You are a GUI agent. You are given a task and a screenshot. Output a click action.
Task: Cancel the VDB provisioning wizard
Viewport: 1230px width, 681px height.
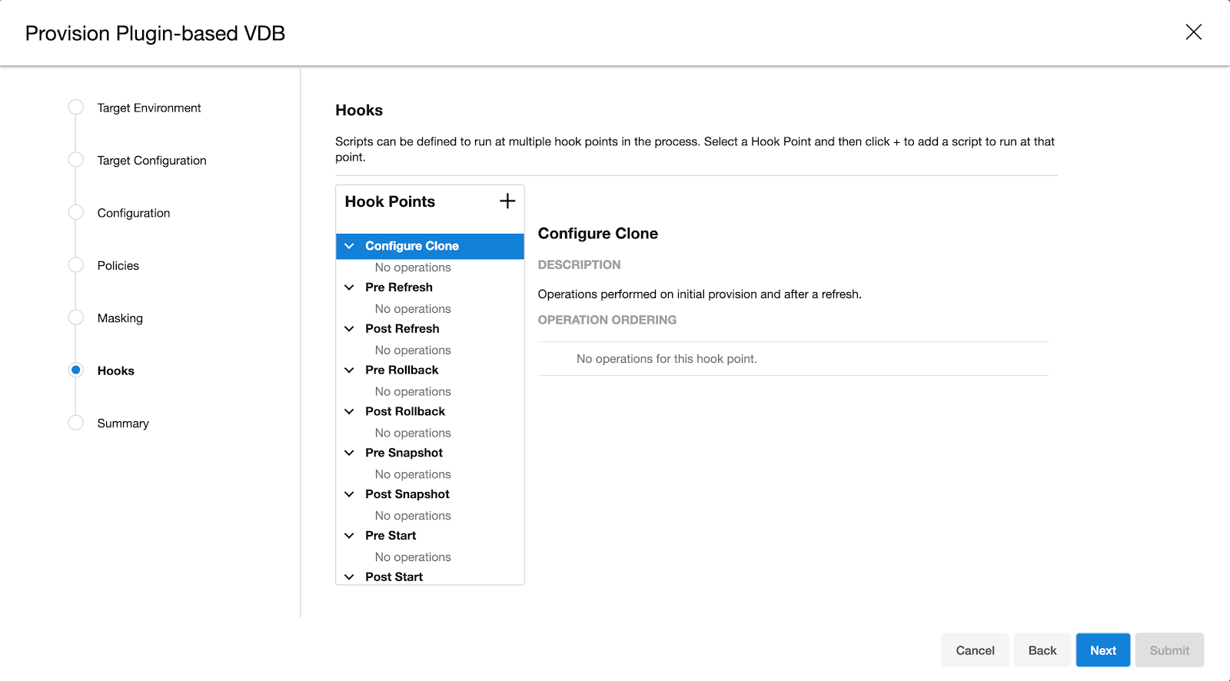click(x=975, y=650)
